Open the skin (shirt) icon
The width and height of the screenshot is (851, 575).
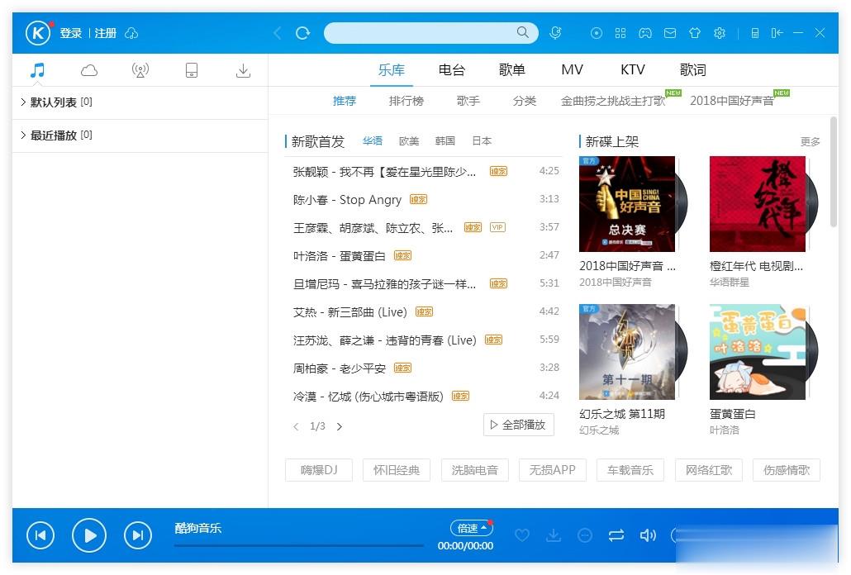(695, 34)
